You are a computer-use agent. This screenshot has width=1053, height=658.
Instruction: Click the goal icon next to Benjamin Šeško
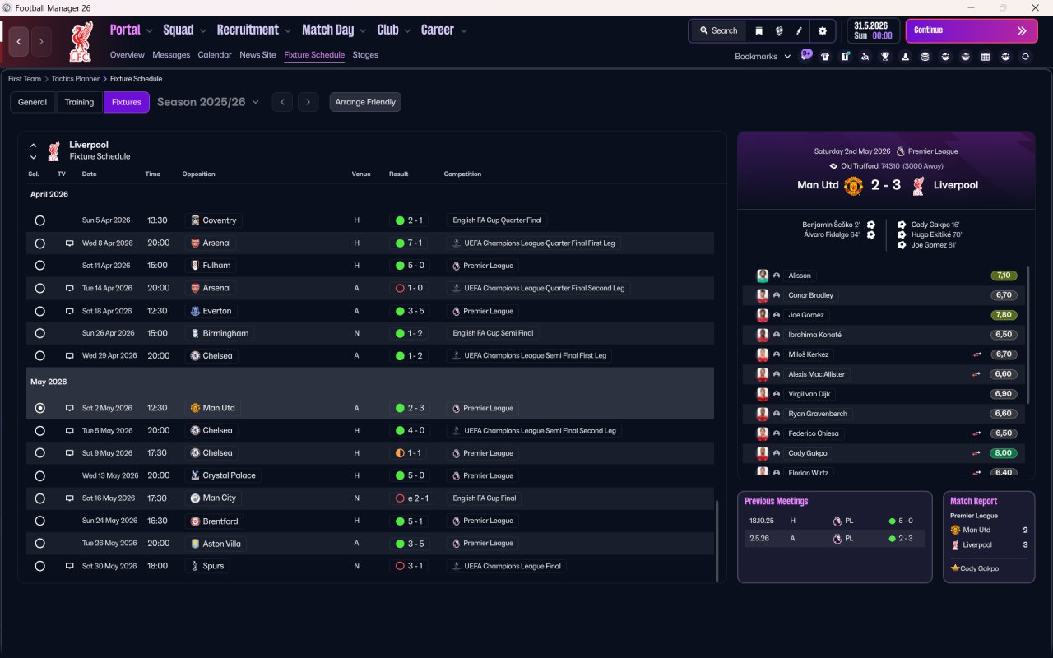pyautogui.click(x=871, y=225)
